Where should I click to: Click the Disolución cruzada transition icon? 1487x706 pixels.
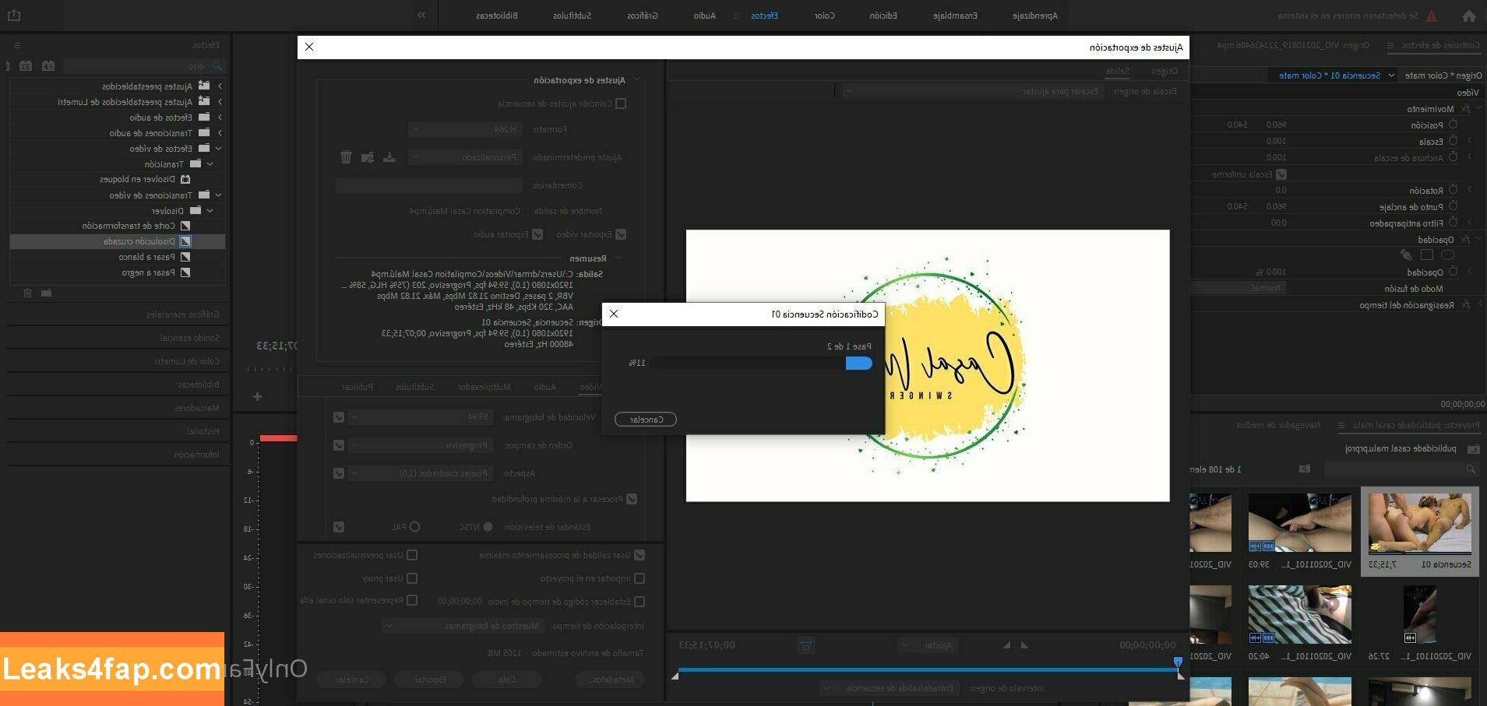coord(185,241)
